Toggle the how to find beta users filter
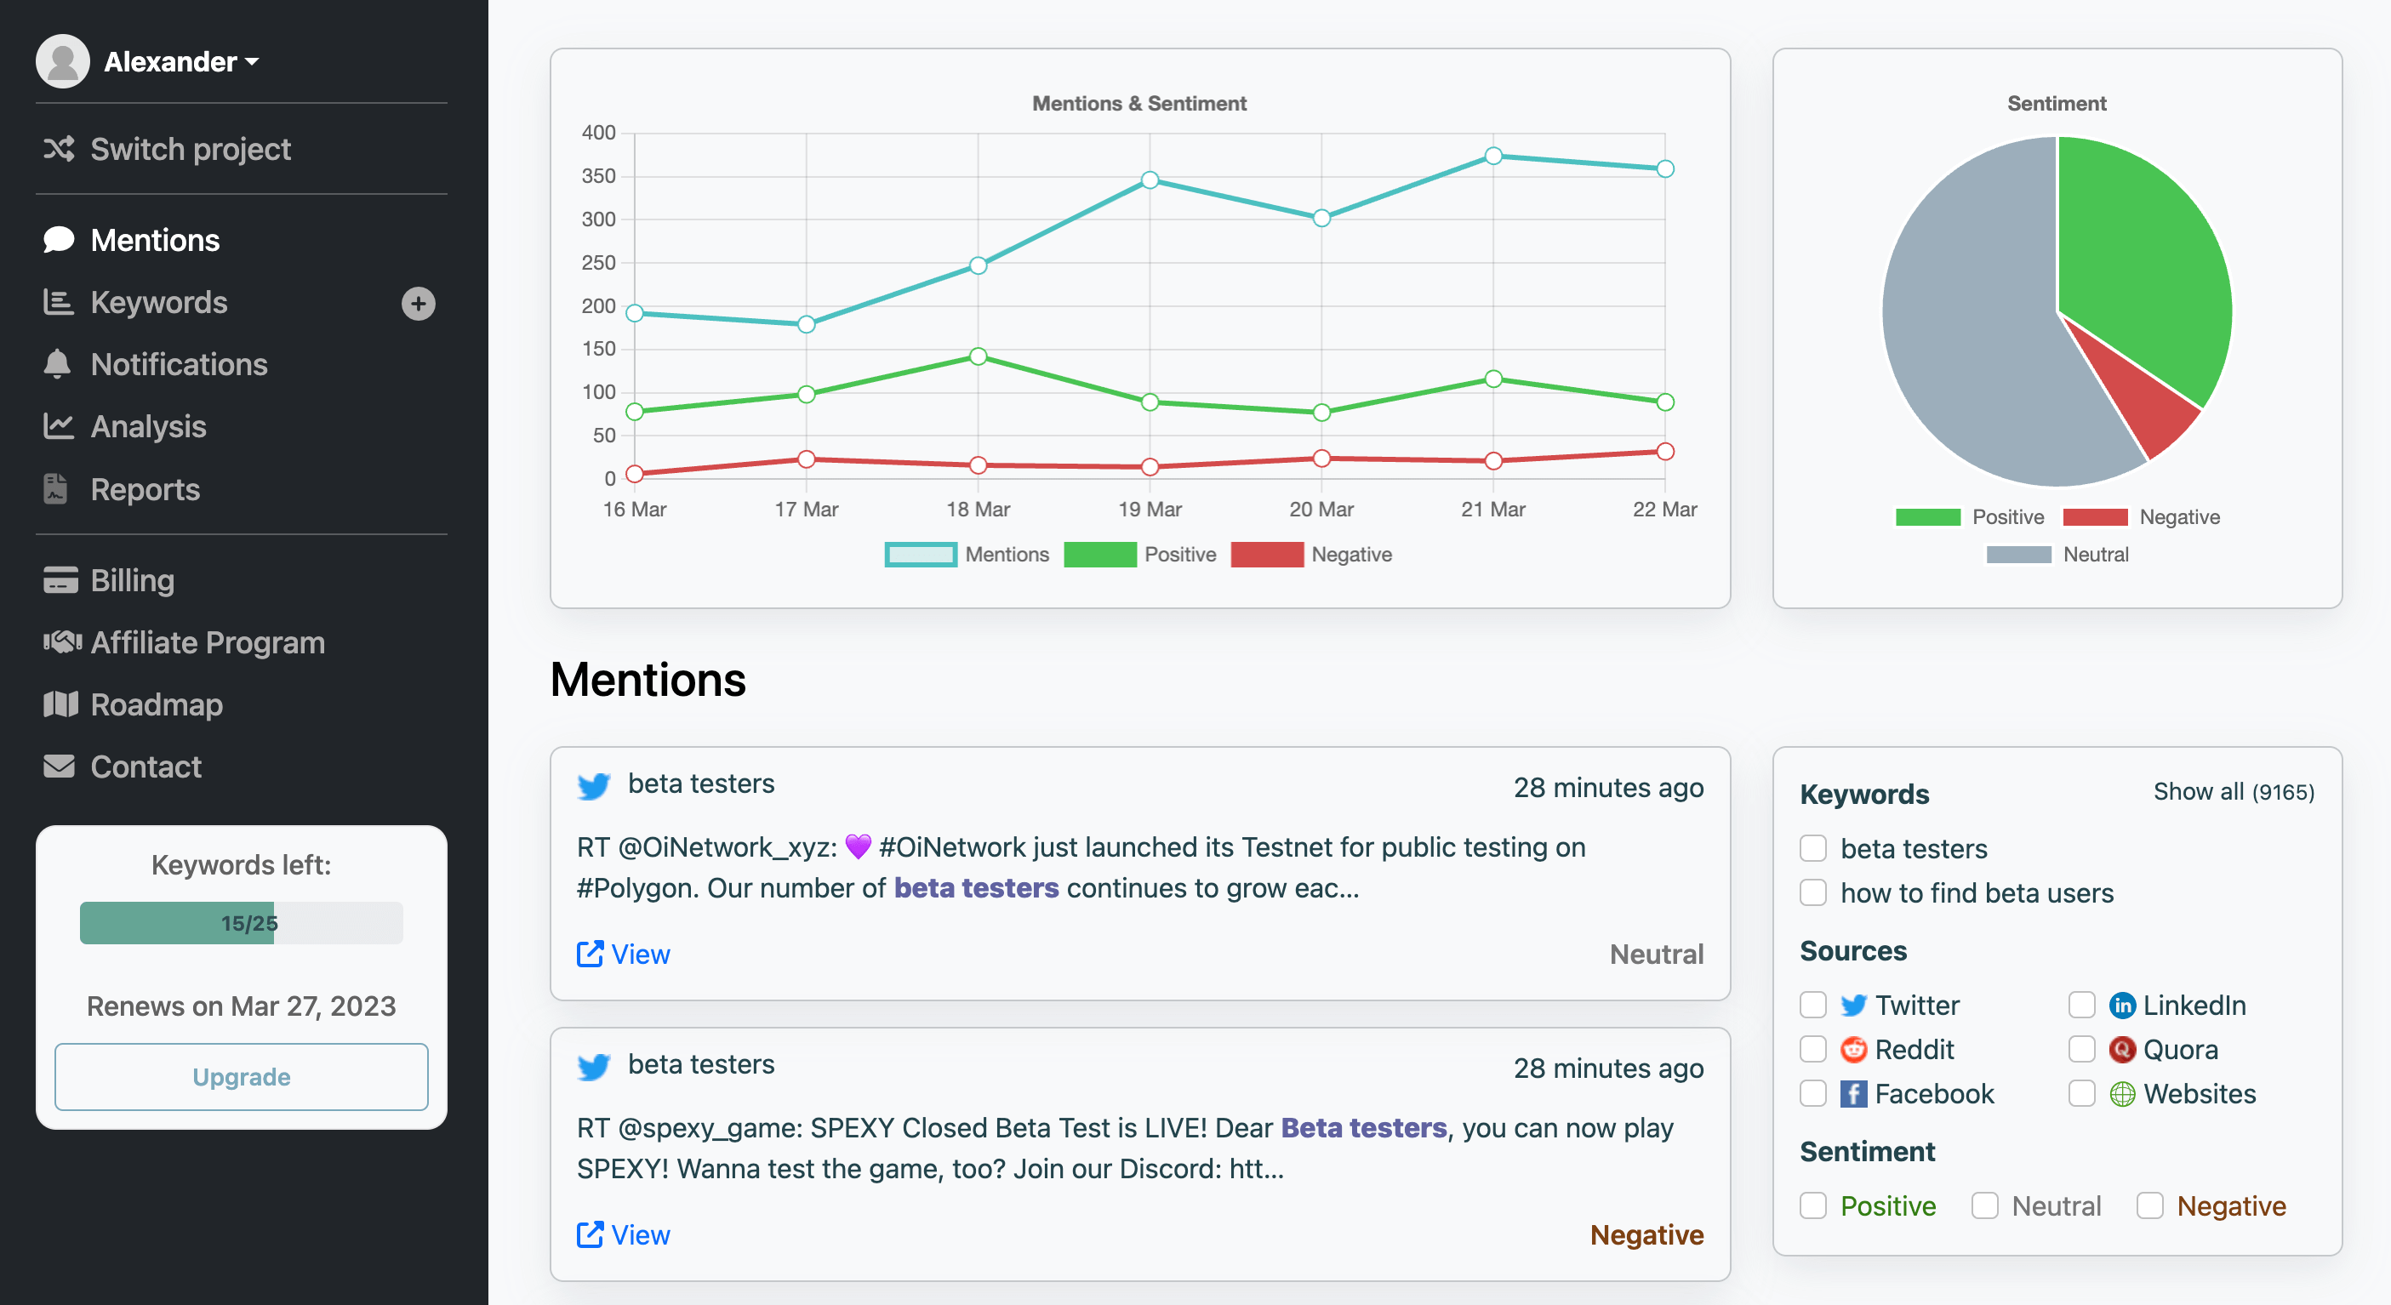The width and height of the screenshot is (2391, 1305). [x=1812, y=892]
